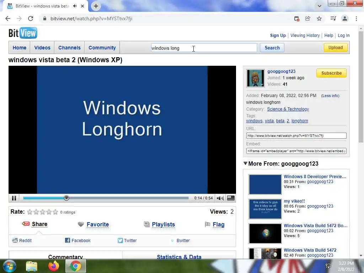Go back in browser history
364x273 pixels.
click(8, 18)
